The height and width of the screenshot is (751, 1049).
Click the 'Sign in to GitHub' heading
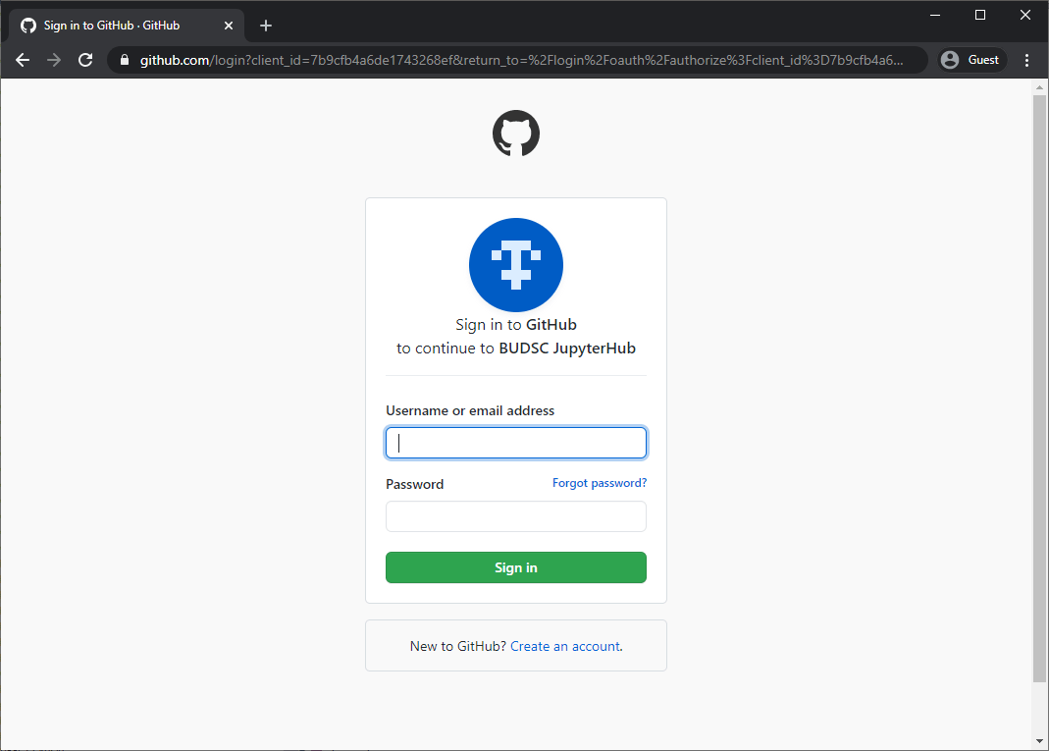click(516, 325)
